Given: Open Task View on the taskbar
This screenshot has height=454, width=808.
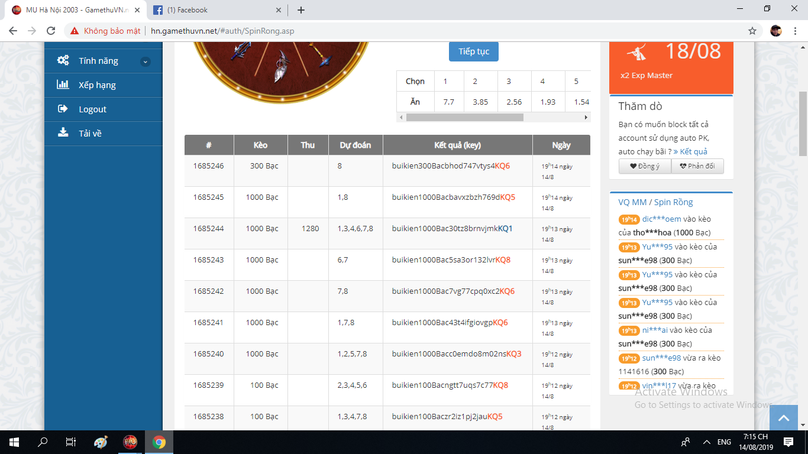Looking at the screenshot, I should pos(70,442).
